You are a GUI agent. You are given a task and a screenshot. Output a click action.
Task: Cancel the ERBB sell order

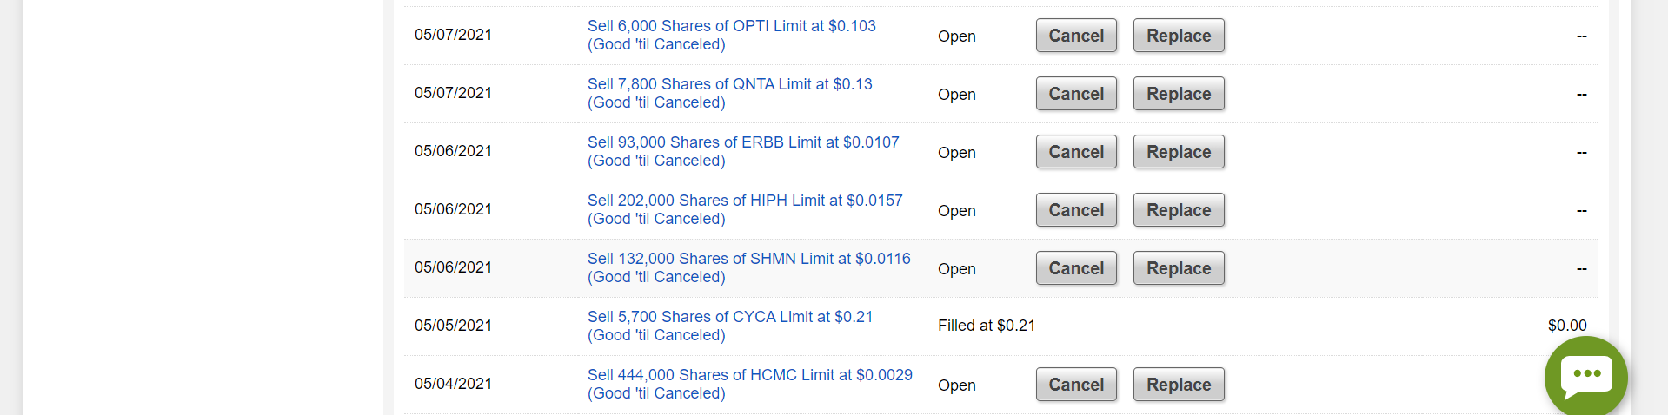point(1076,152)
